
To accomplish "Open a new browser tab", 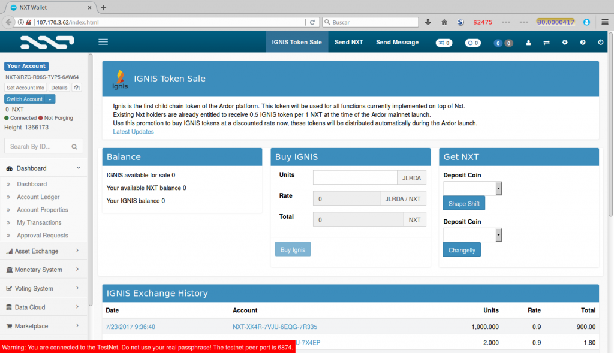I will [x=103, y=7].
